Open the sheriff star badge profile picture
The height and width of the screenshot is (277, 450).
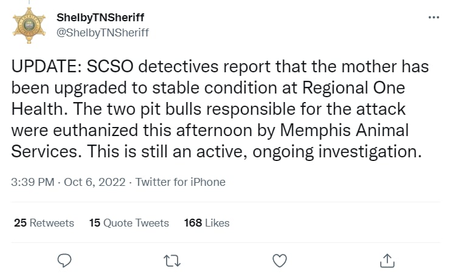pyautogui.click(x=29, y=26)
